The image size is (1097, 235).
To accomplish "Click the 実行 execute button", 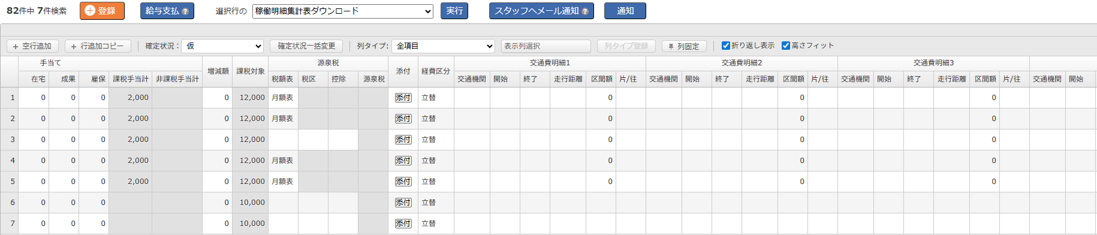I will [454, 11].
